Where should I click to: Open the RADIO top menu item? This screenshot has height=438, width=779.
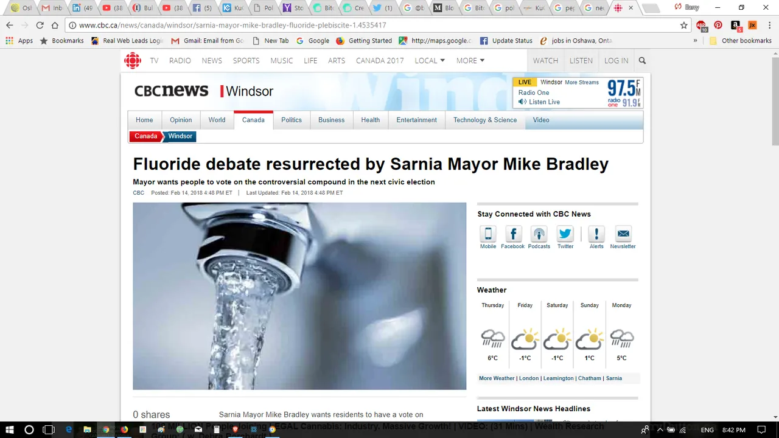click(x=180, y=60)
